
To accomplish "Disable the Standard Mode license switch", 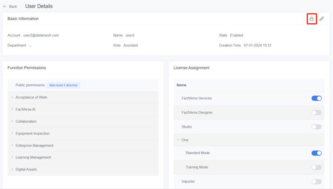I will coord(316,153).
